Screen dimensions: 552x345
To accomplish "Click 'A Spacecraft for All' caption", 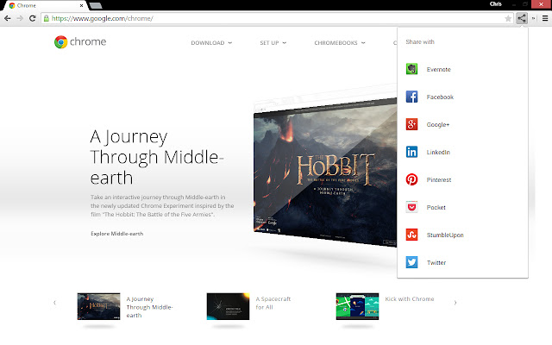I will coord(273,303).
